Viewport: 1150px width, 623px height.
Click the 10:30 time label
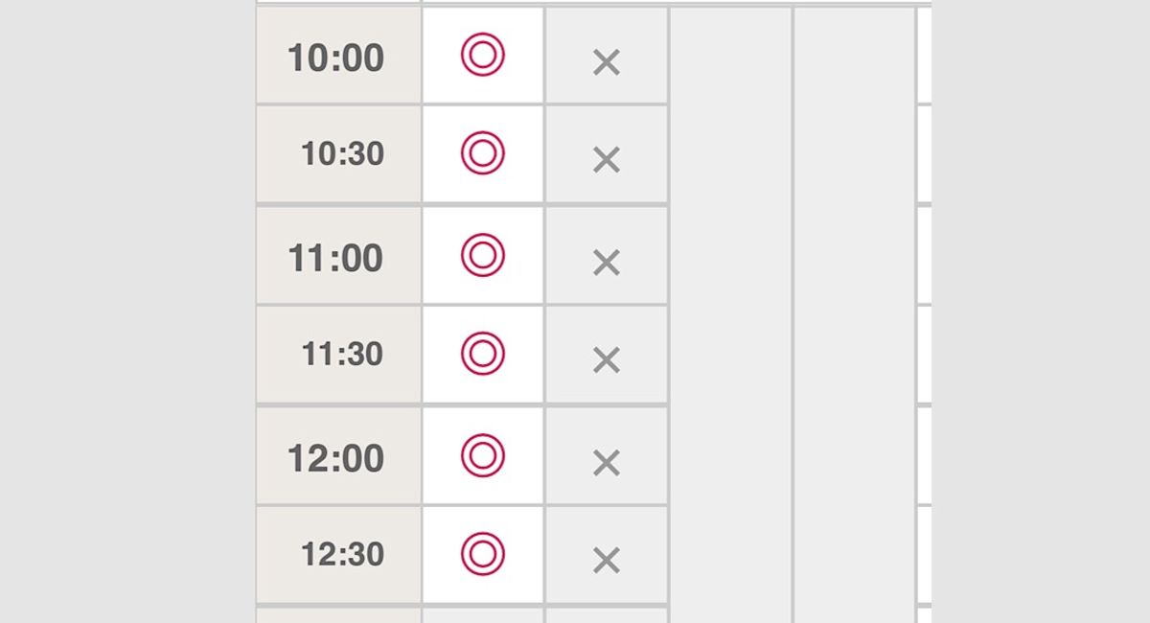pos(342,153)
